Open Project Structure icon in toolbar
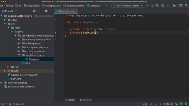 click(174, 6)
